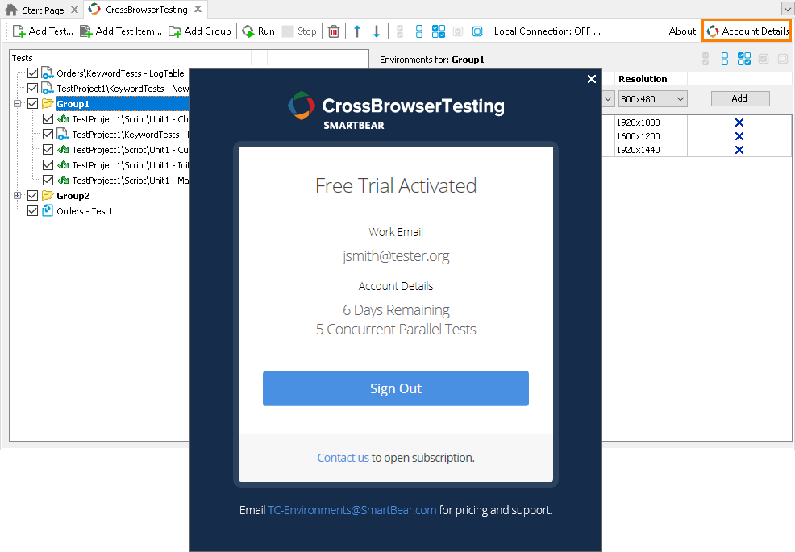Close the Start Page tab
The height and width of the screenshot is (552, 795).
tap(74, 10)
